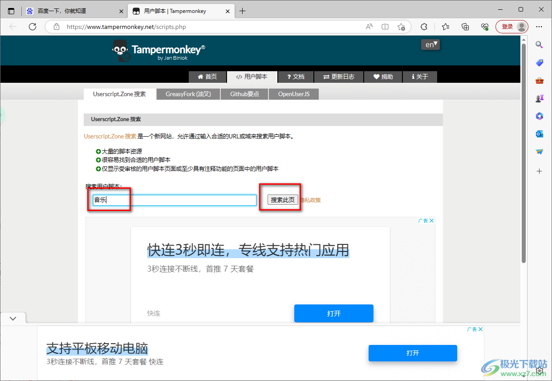552x381 pixels.
Task: Open Browser essentials heart icon
Action: [485, 27]
